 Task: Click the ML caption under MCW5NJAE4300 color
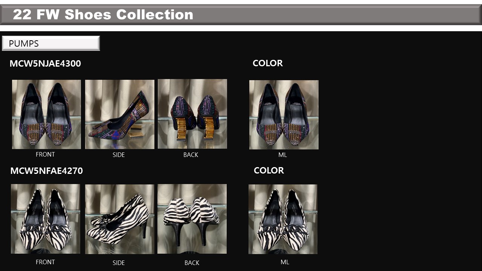[283, 155]
